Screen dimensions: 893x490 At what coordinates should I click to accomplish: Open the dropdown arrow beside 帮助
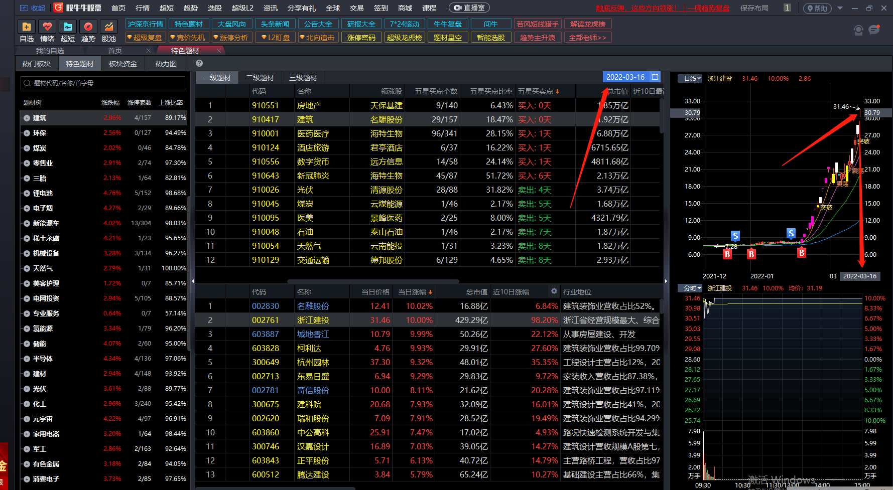[840, 8]
